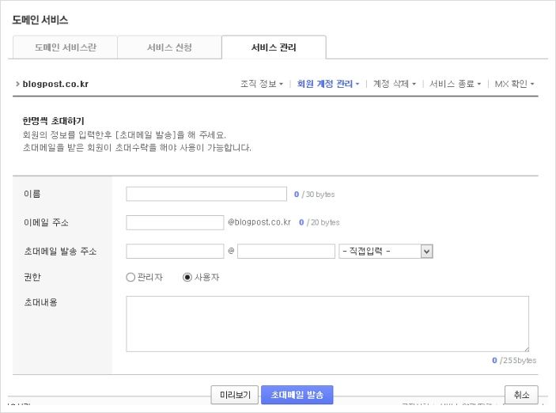Click the 한명씩 초대하기 heading
This screenshot has height=413, width=556.
click(53, 121)
